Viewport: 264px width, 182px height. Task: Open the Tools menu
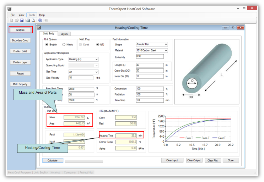tap(32, 15)
